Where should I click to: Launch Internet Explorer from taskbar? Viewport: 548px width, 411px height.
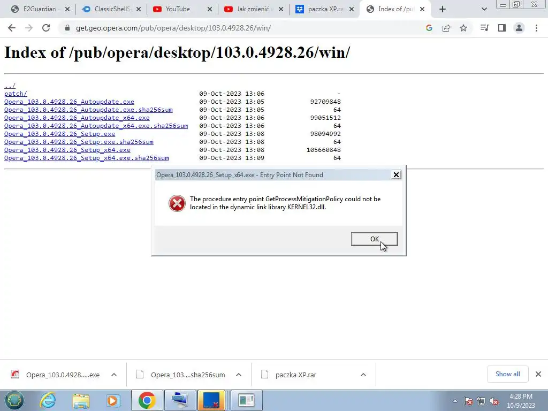(x=47, y=400)
